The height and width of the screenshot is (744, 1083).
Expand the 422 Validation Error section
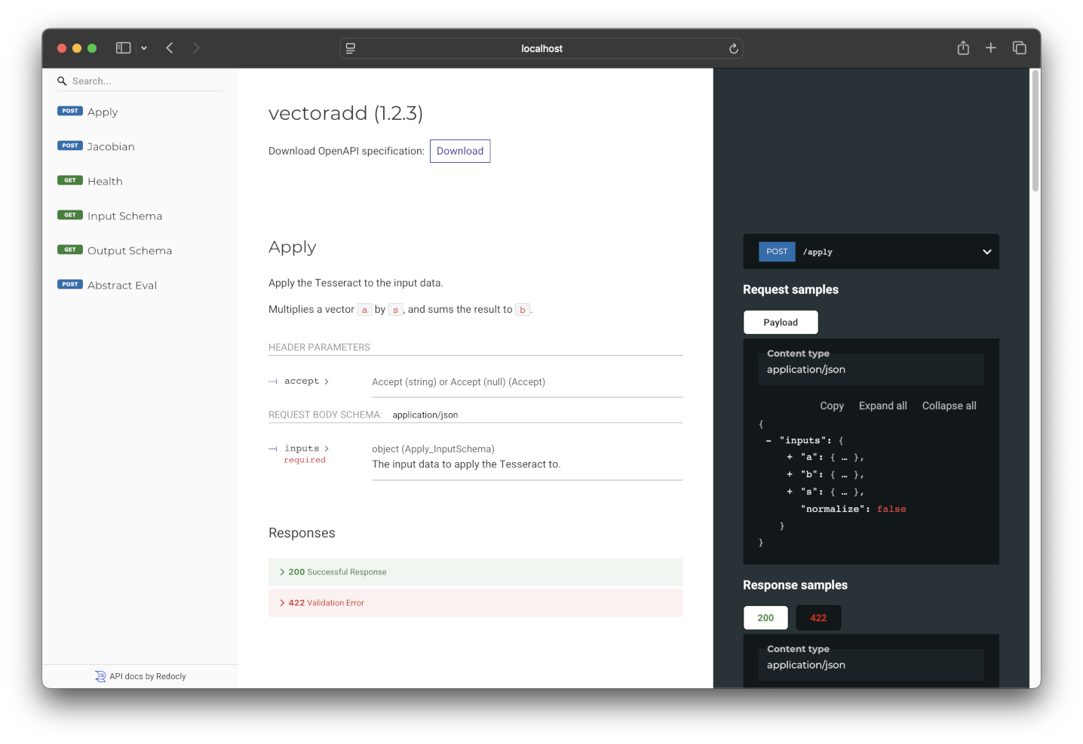tap(475, 603)
